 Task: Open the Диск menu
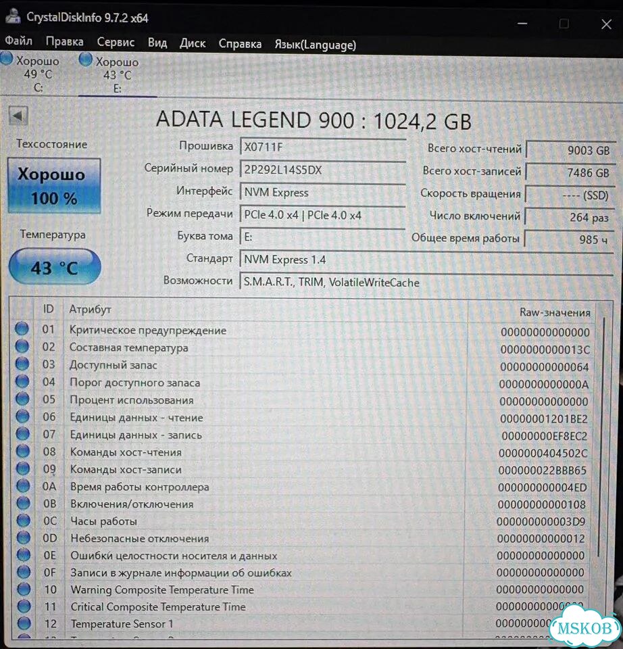click(x=193, y=43)
